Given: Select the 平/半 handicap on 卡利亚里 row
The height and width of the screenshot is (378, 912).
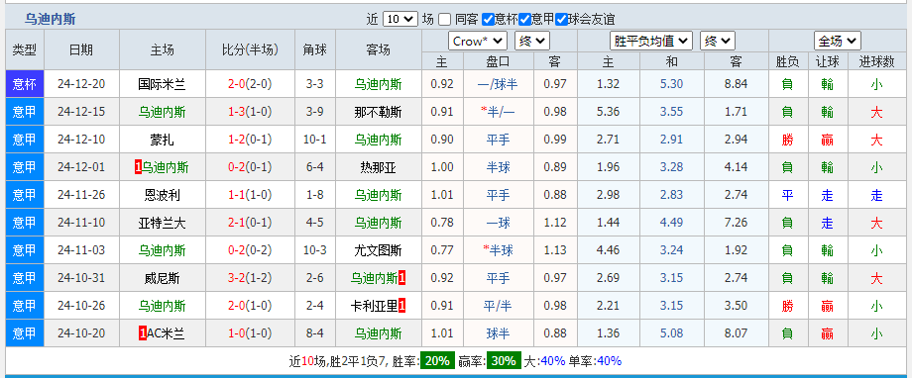Looking at the screenshot, I should tap(498, 306).
